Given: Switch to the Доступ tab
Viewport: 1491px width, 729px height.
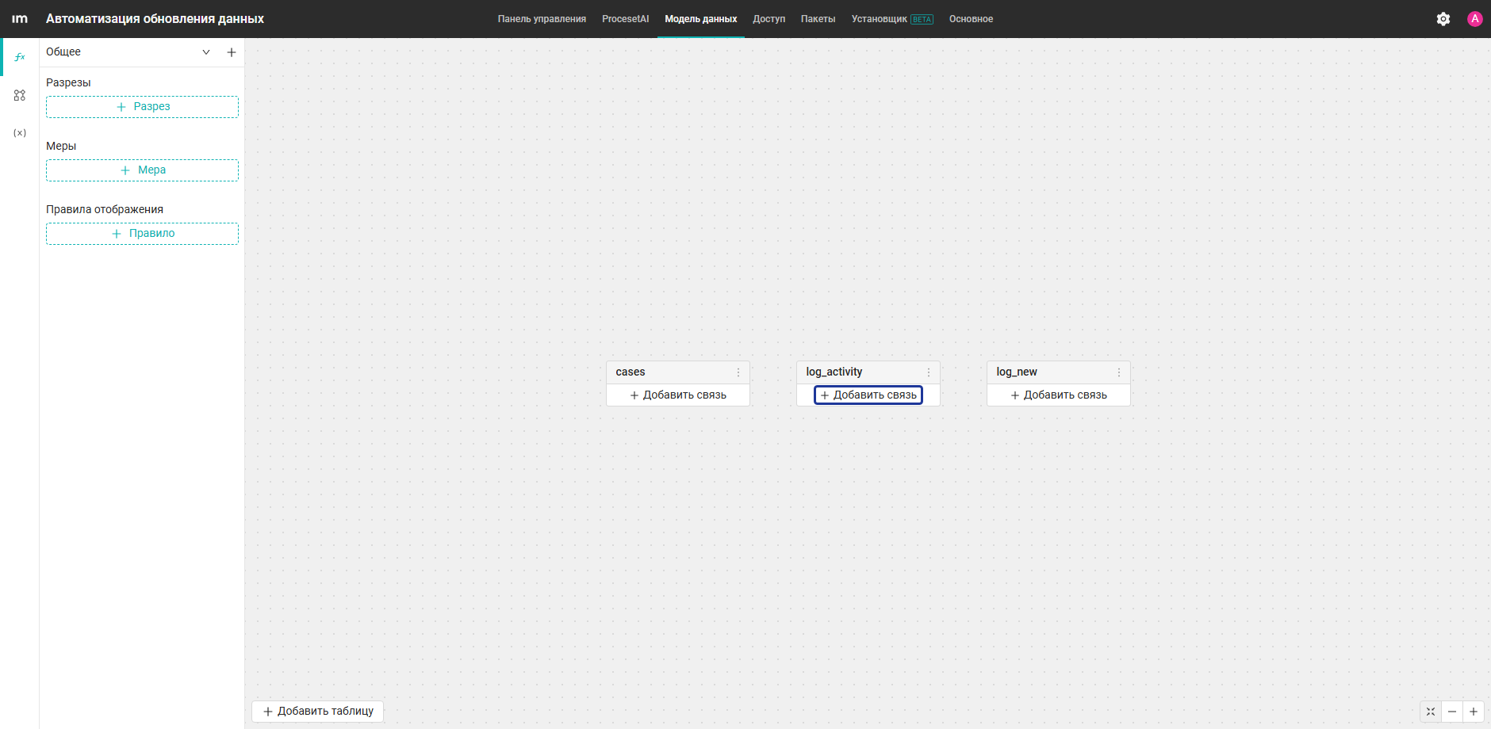Looking at the screenshot, I should [x=769, y=19].
